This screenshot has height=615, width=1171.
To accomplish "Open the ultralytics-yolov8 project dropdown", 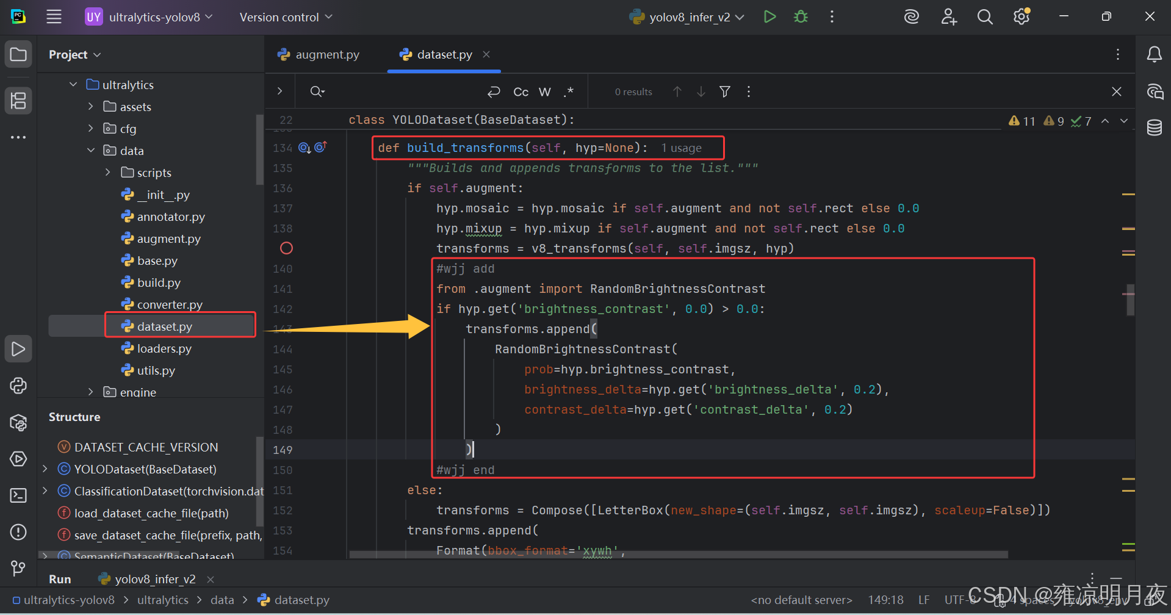I will [x=149, y=17].
